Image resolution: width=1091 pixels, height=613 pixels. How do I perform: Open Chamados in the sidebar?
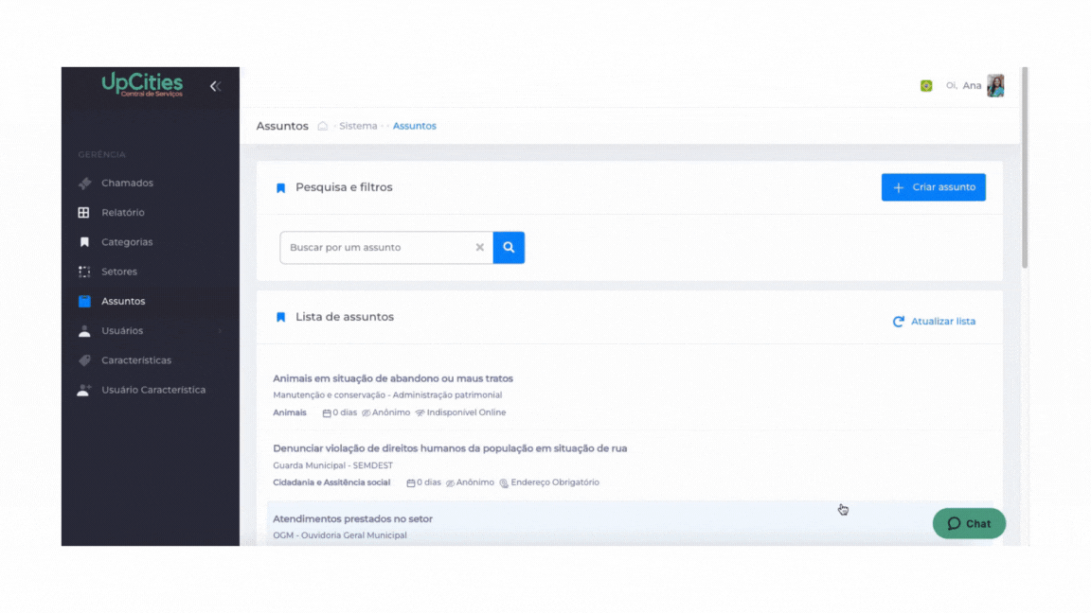point(127,183)
